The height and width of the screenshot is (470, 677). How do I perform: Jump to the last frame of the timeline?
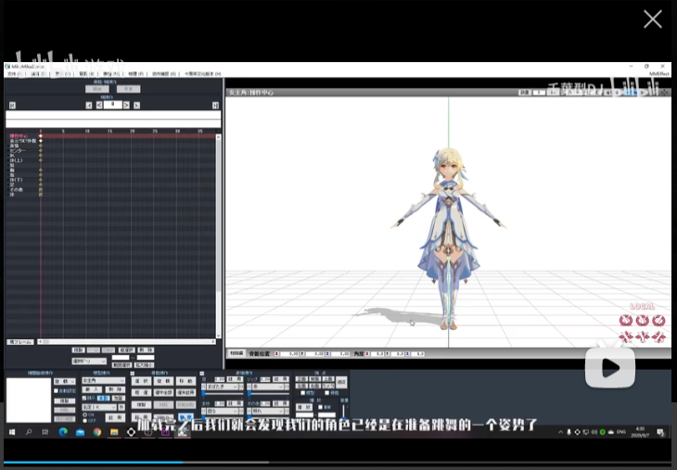[215, 106]
